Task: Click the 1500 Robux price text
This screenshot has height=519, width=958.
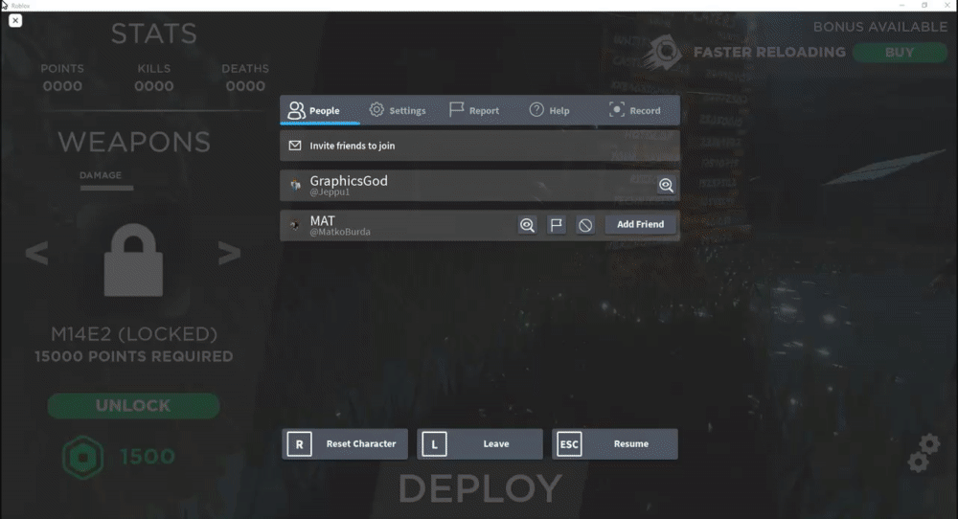Action: [148, 457]
